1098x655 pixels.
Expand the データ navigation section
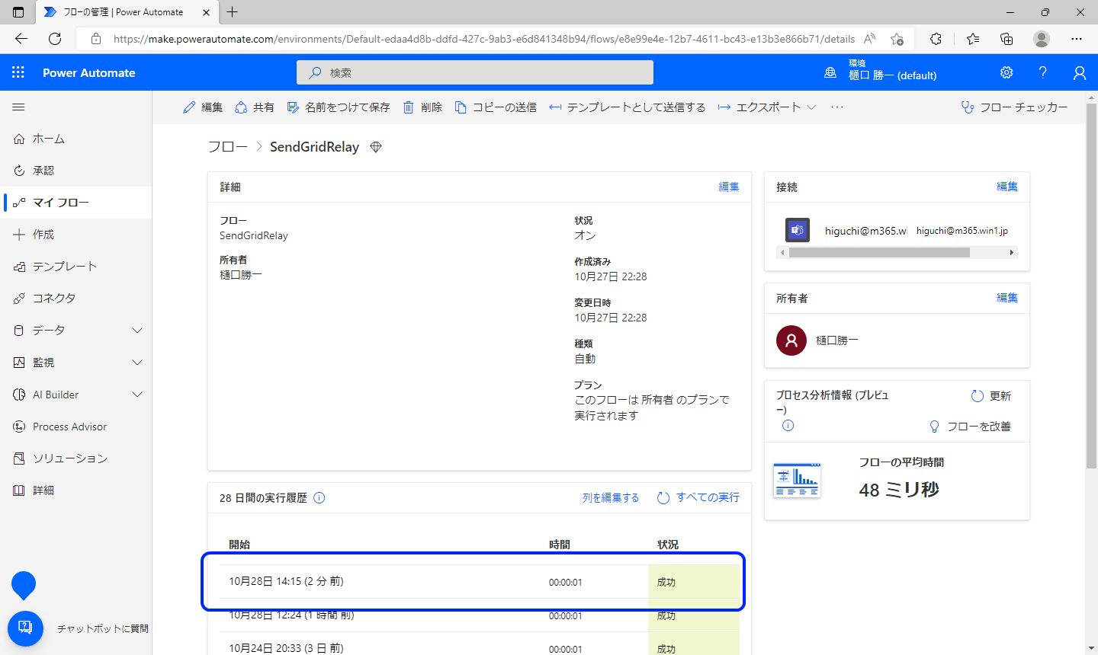coord(137,331)
